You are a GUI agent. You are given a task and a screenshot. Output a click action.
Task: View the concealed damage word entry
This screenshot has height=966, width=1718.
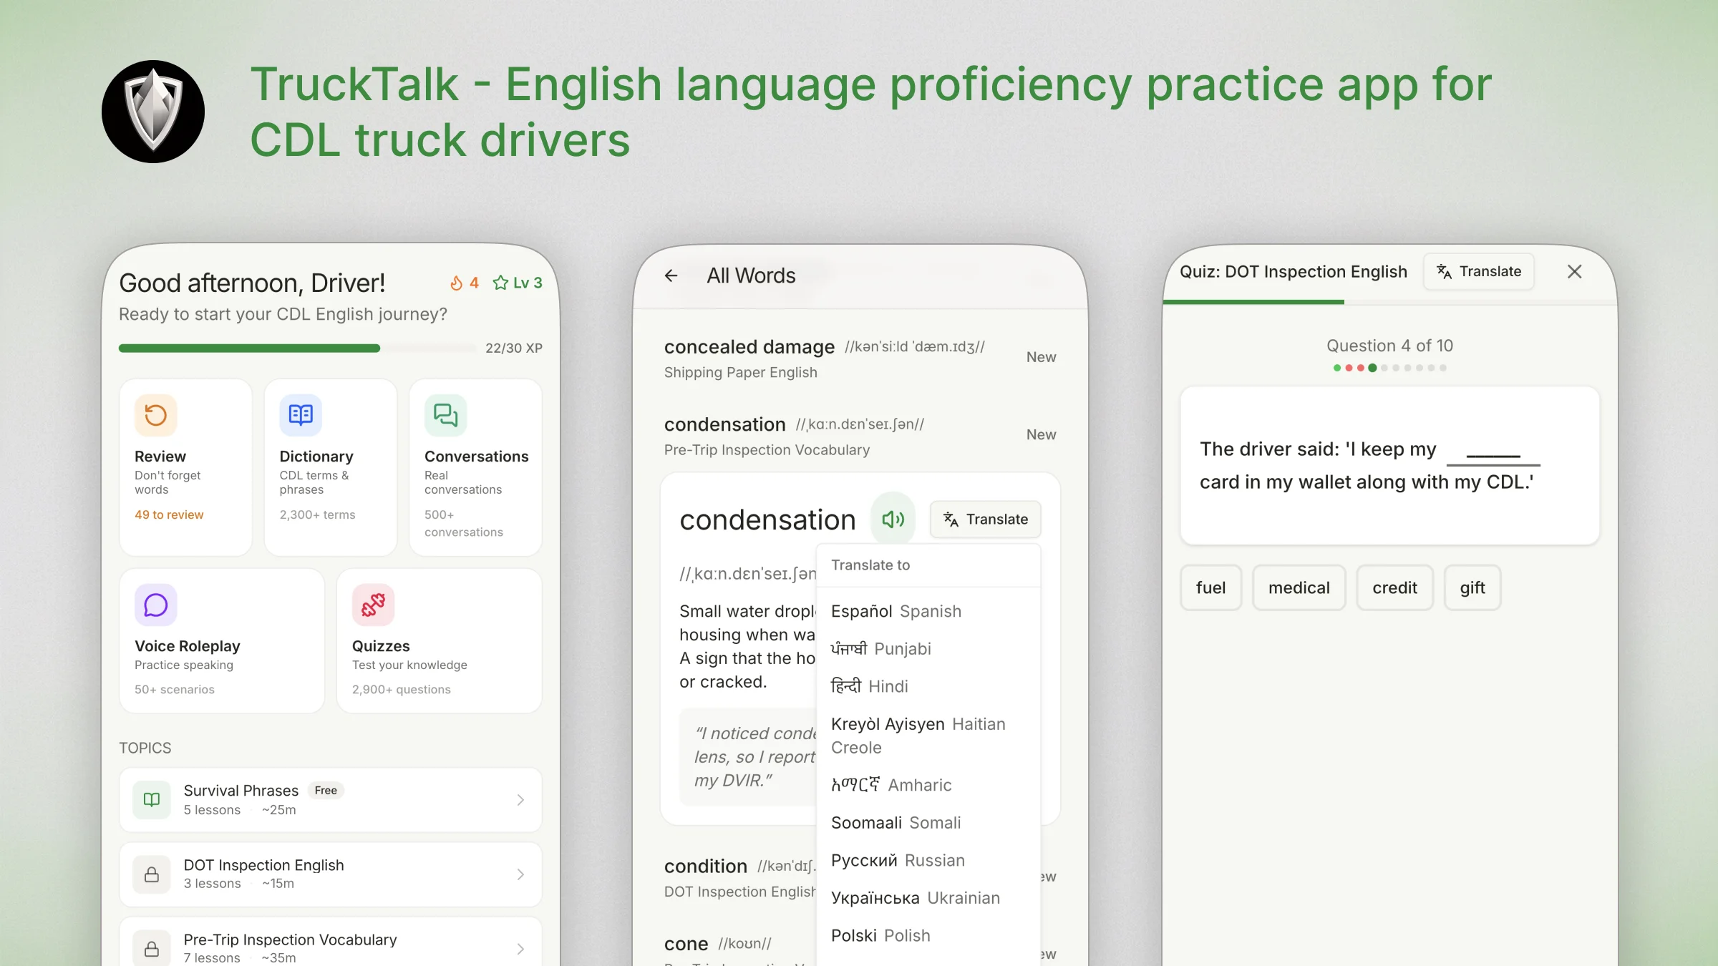point(749,347)
